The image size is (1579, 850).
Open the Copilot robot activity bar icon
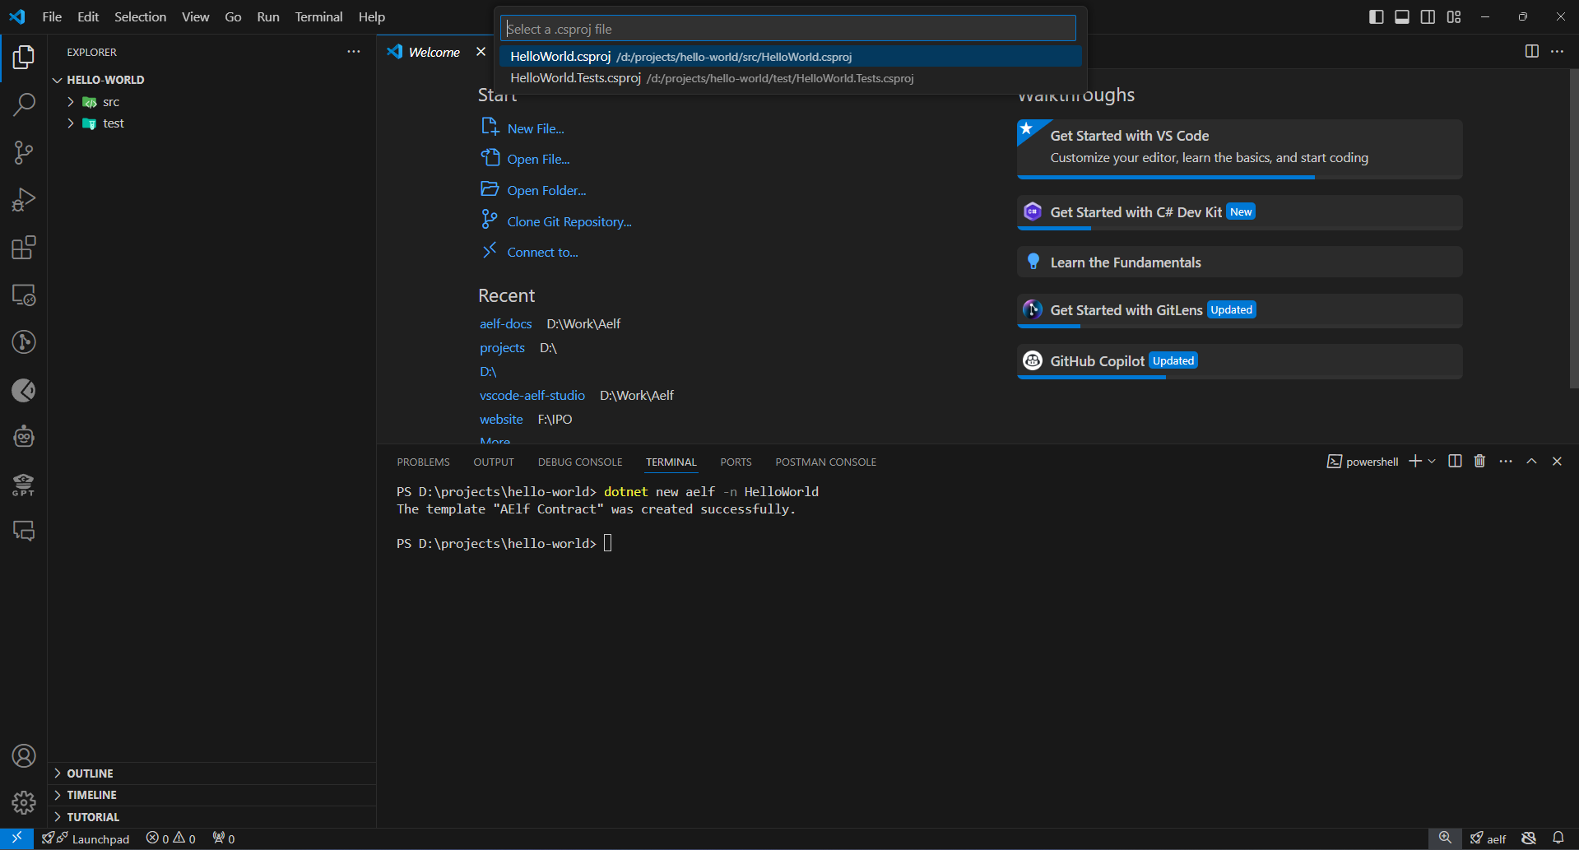[x=24, y=437]
